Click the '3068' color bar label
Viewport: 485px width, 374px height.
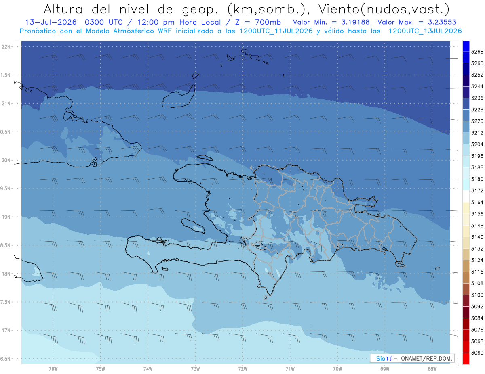(477, 341)
